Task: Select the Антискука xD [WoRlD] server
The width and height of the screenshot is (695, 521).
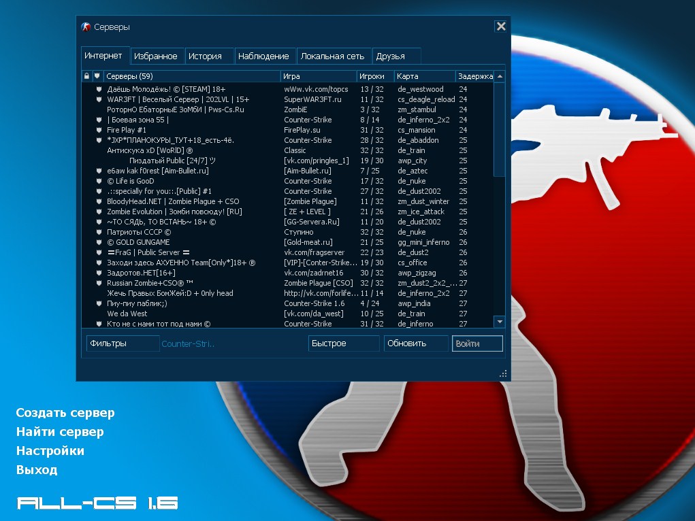Action: click(x=288, y=150)
